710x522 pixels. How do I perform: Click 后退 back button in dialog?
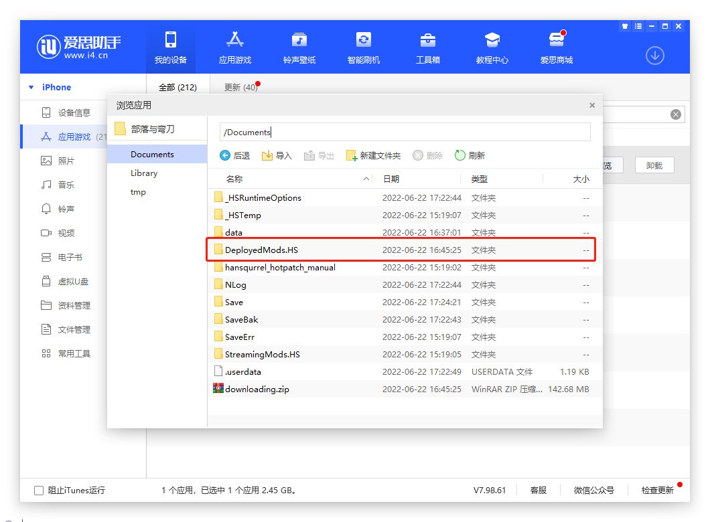(x=234, y=156)
